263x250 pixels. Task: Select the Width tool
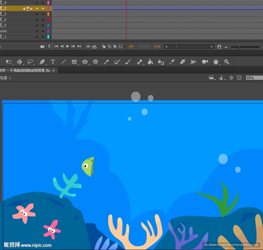coord(193,62)
